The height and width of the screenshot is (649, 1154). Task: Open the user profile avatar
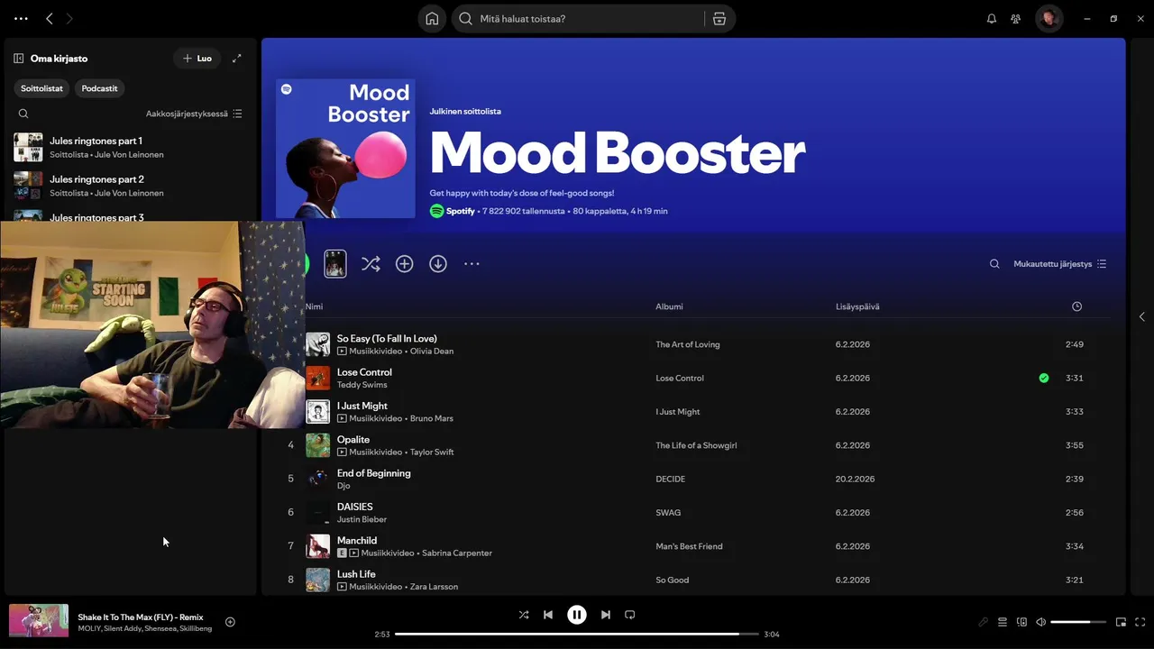pos(1049,18)
